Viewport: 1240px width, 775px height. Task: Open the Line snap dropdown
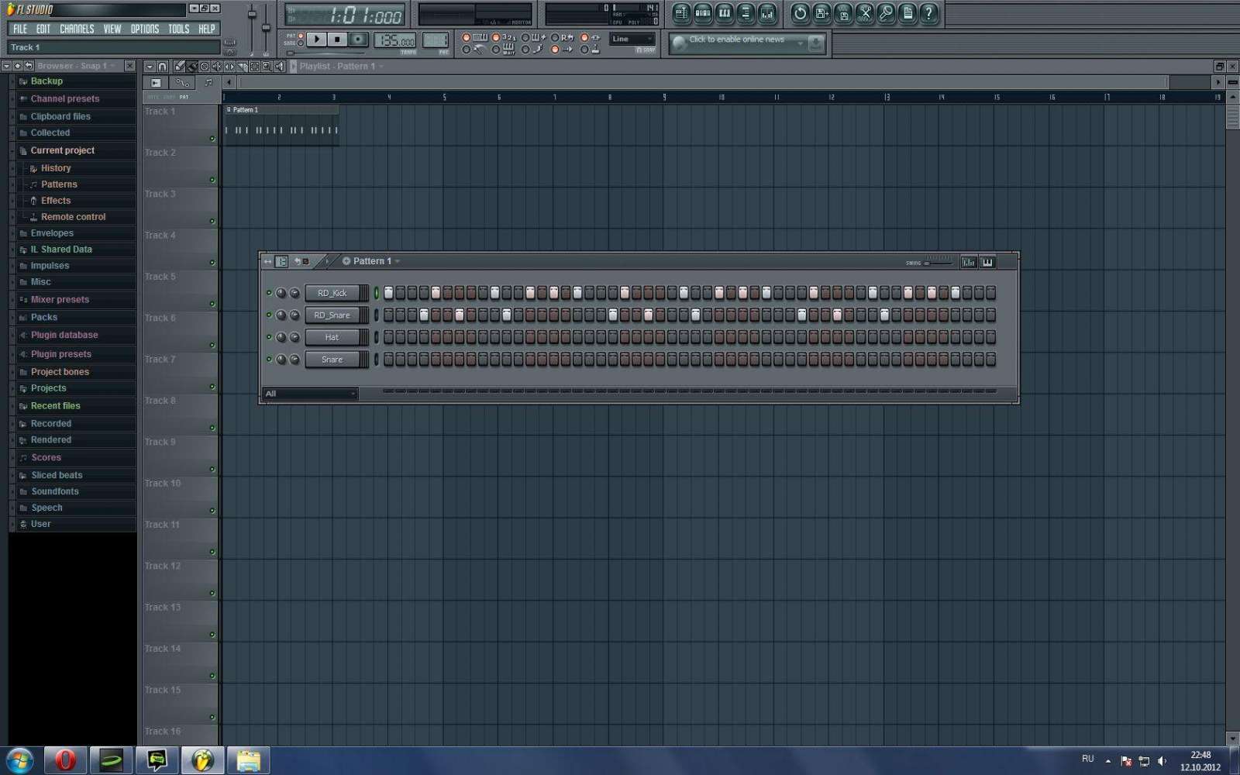(x=632, y=39)
